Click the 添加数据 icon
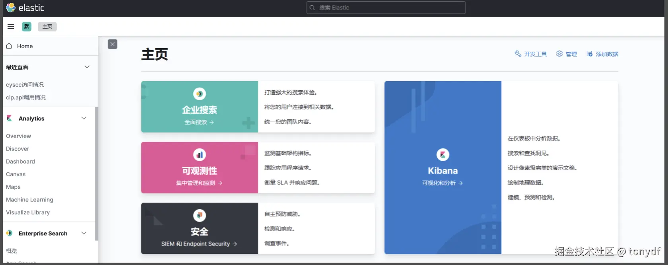 590,54
